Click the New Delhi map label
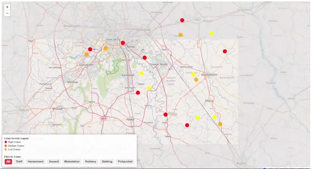Screen dimensions: 311x169 113,39
